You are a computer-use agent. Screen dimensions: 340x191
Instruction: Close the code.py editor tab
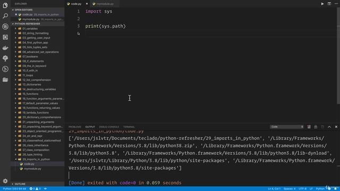(x=87, y=4)
